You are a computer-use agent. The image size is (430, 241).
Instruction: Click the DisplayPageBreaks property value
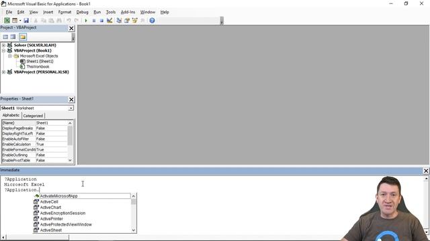tap(51, 128)
